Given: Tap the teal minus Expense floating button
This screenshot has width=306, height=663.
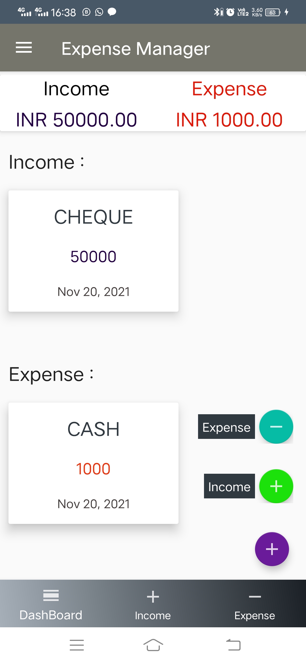Looking at the screenshot, I should tap(276, 427).
